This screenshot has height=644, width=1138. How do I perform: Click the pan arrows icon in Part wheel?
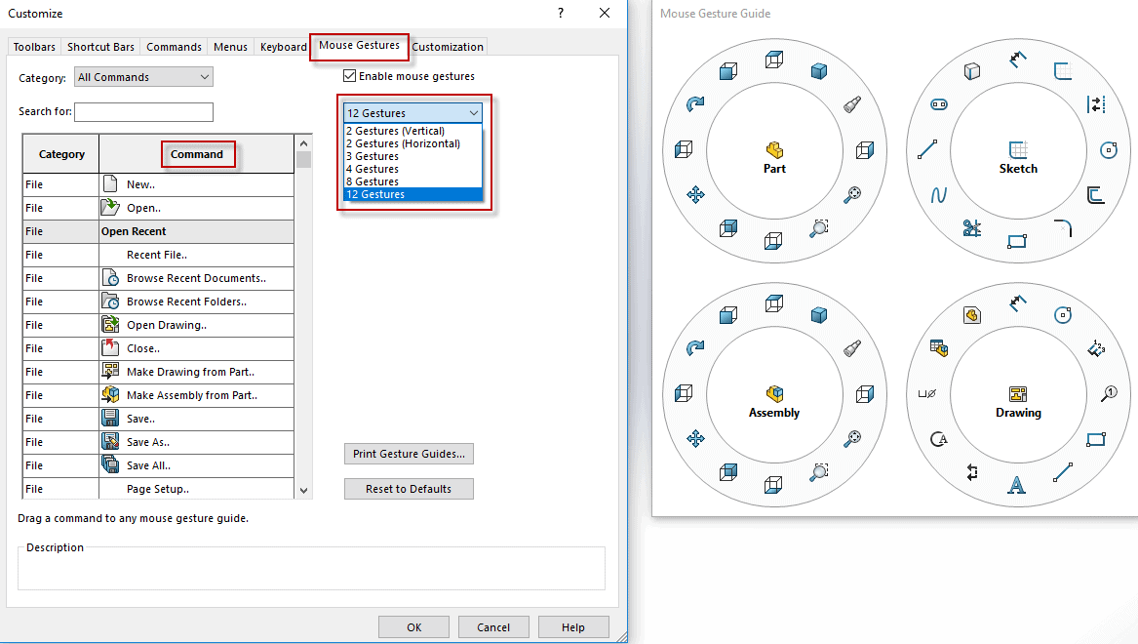click(x=695, y=195)
